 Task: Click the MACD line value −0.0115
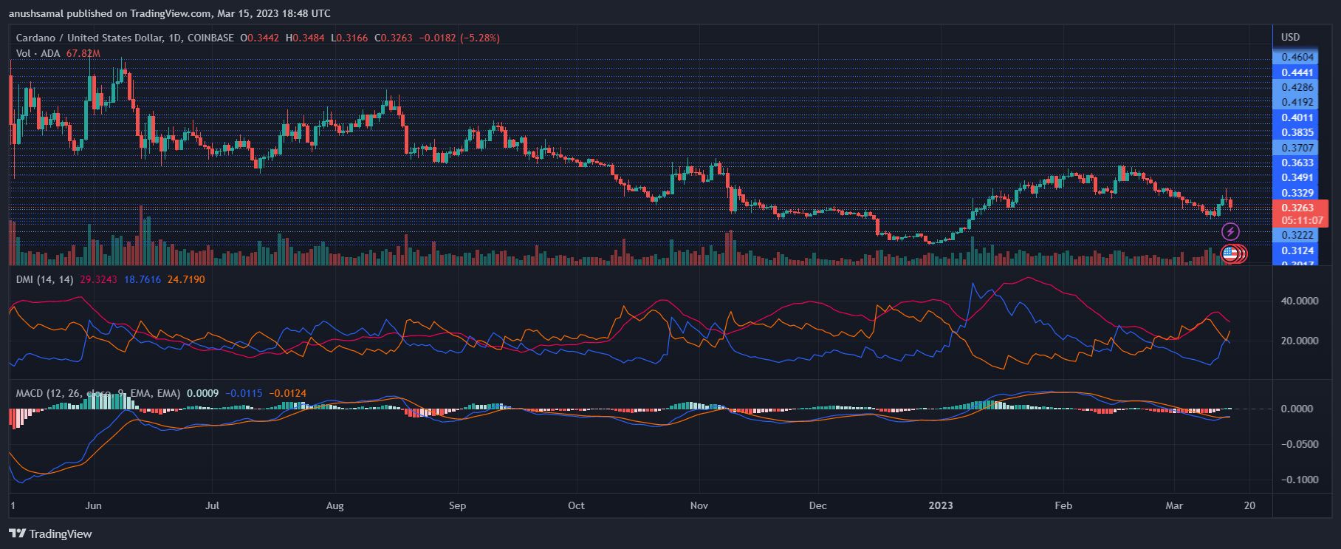tap(244, 393)
